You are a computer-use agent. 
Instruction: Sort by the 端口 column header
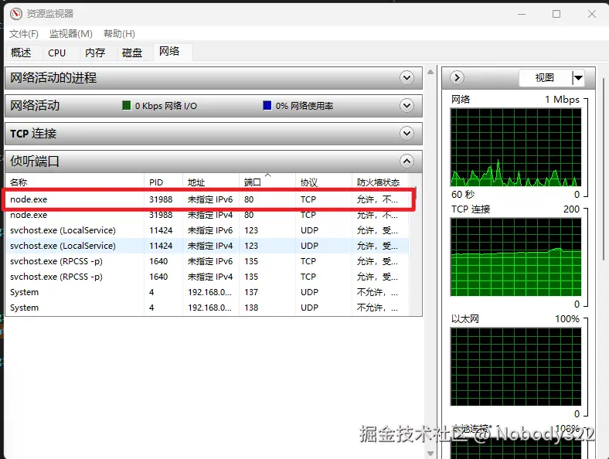[267, 182]
